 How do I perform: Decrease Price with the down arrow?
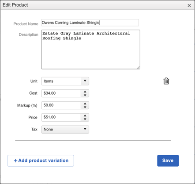pos(85,119)
